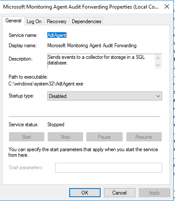The image size is (175, 201).
Task: Click the Pause service button
Action: pyautogui.click(x=104, y=137)
